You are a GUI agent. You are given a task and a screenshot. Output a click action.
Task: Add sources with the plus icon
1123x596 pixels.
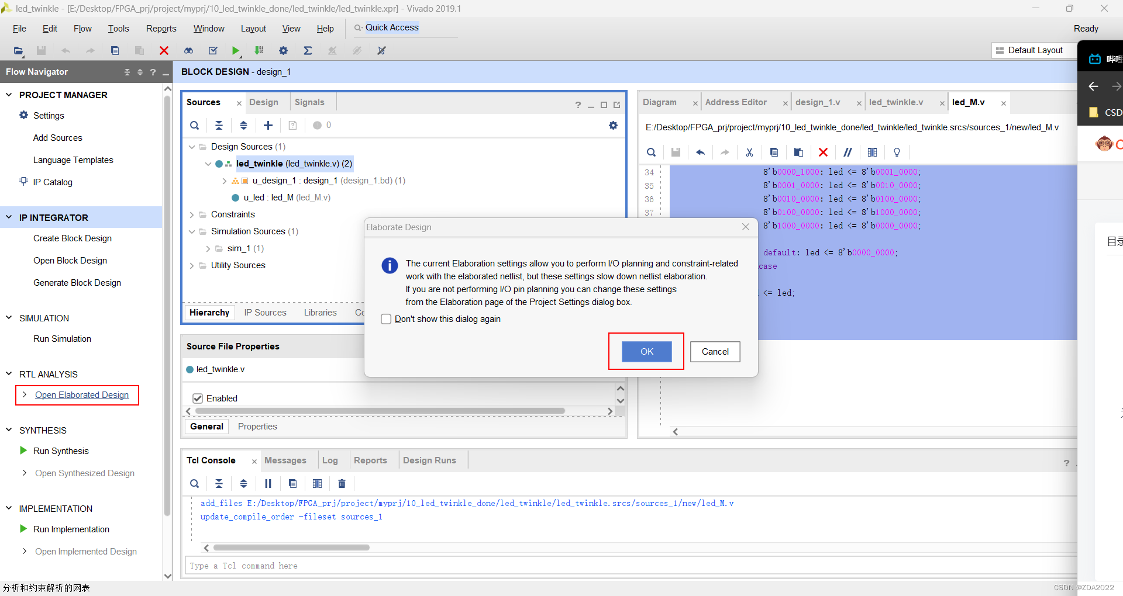[x=268, y=125]
